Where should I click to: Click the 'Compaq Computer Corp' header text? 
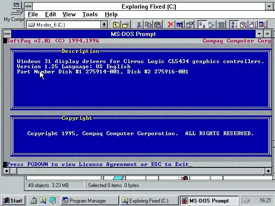(237, 41)
